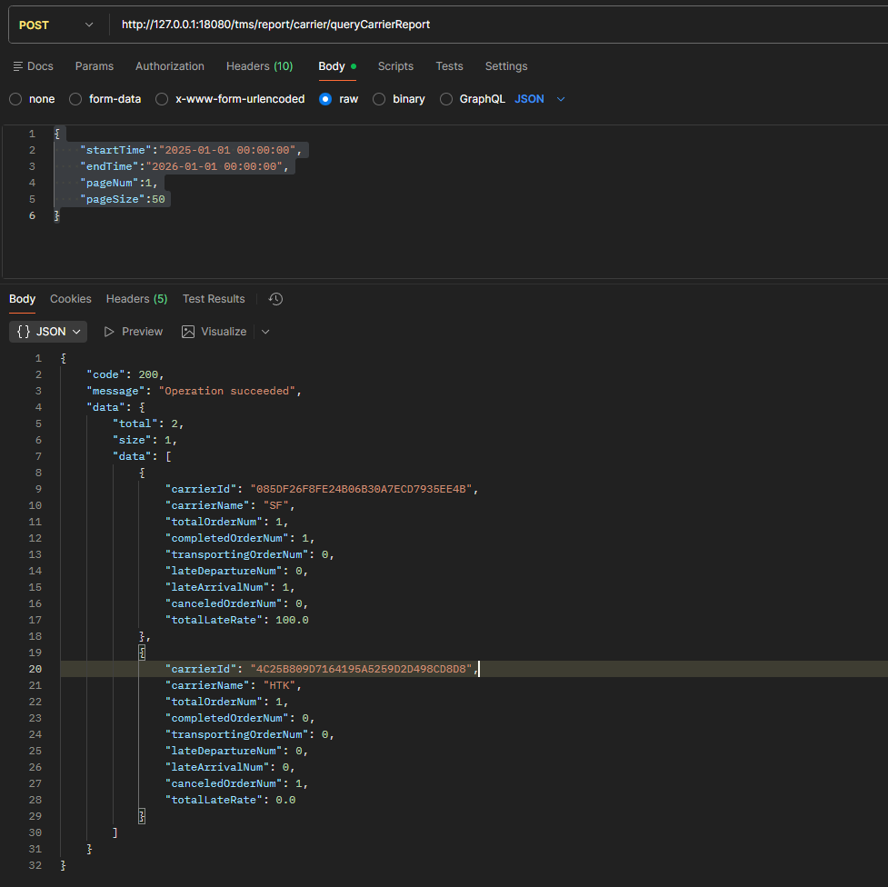The image size is (888, 887).
Task: Click the Preview play icon
Action: (x=110, y=332)
